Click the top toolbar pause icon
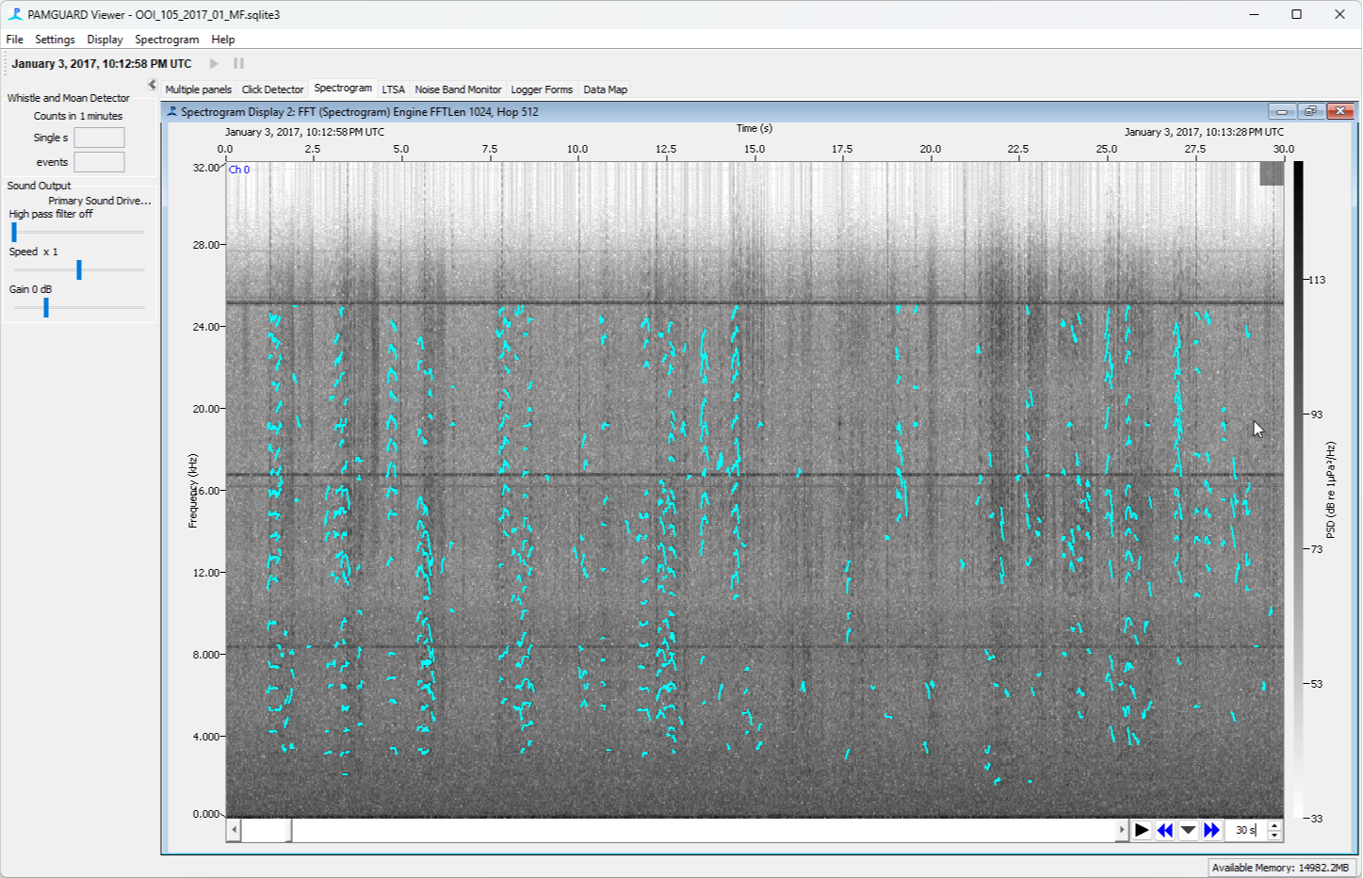The height and width of the screenshot is (878, 1363). coord(238,63)
